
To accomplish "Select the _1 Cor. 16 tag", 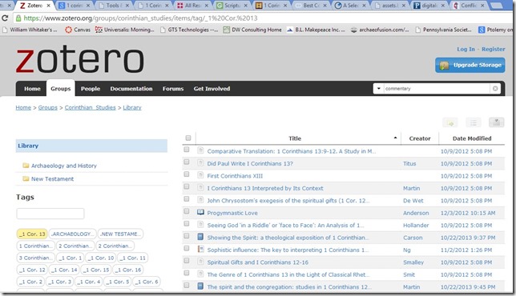I will (x=128, y=270).
